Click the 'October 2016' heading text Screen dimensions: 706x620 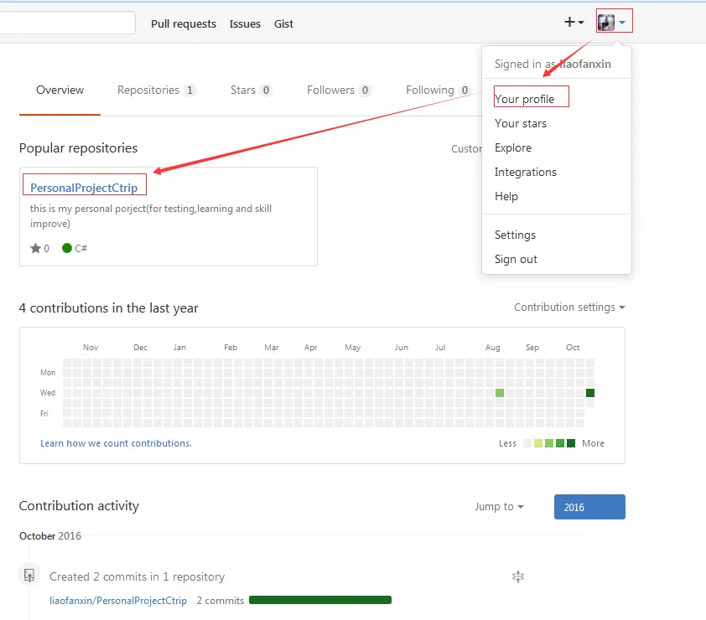tap(50, 536)
